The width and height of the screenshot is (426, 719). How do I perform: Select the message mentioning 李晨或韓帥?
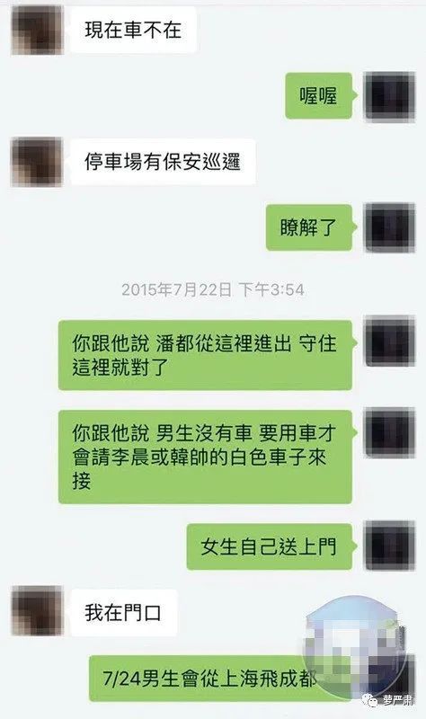207,457
